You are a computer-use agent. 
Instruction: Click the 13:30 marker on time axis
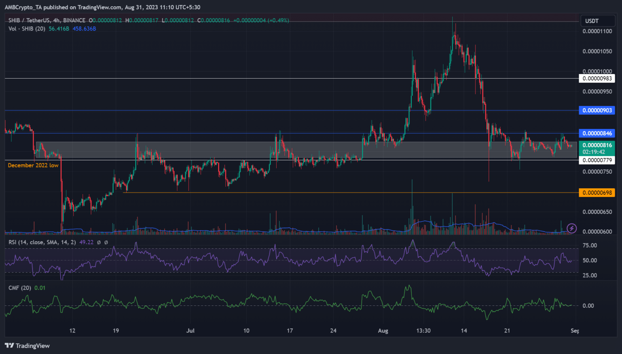click(x=423, y=331)
